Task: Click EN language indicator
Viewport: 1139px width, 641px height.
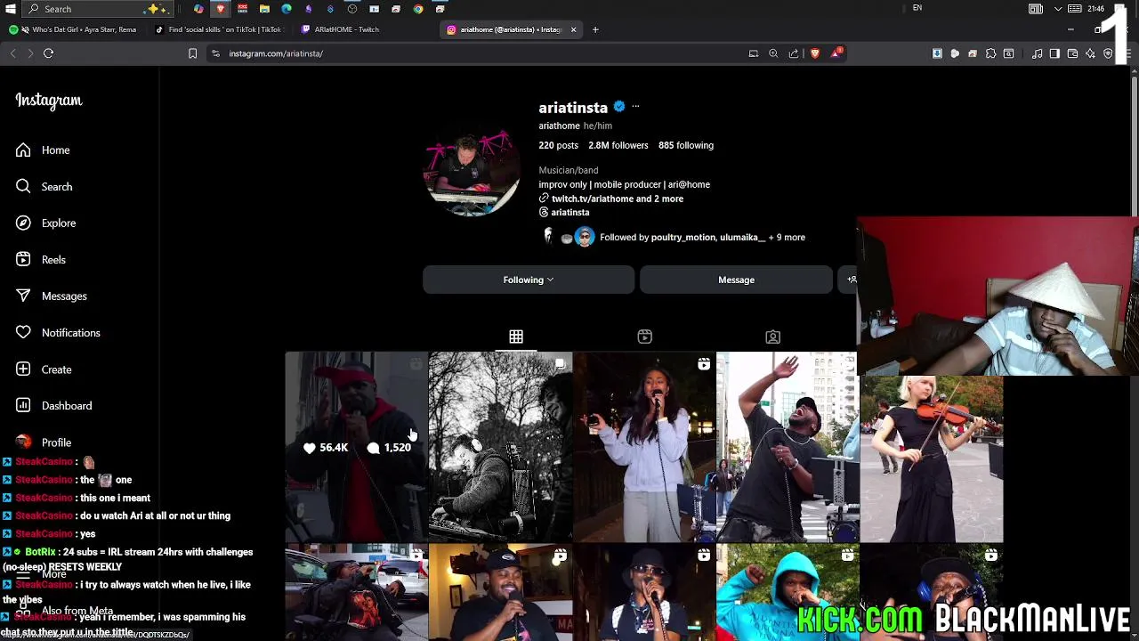Action: 917,9
